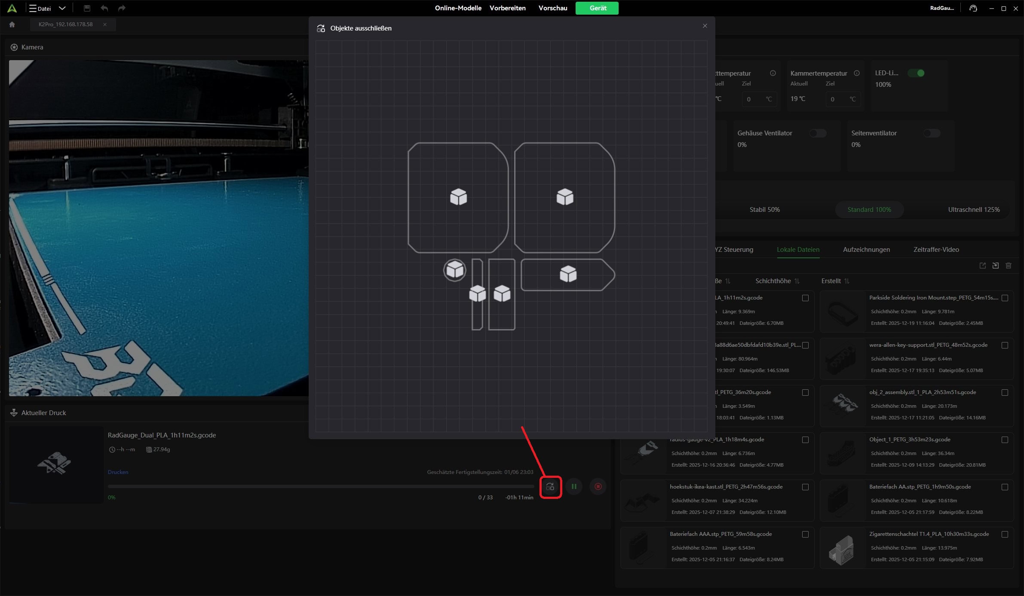Image resolution: width=1024 pixels, height=596 pixels.
Task: Click the exclude objects icon button
Action: (550, 487)
